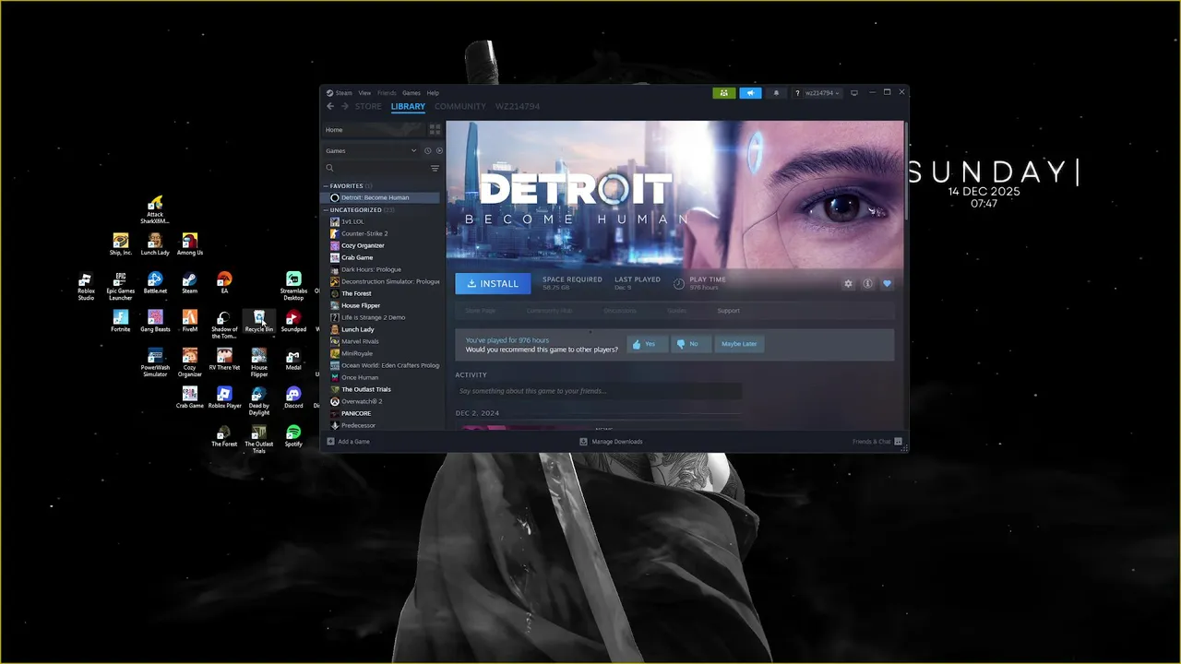Select the FiveM desktop icon
1181x664 pixels.
pos(189,321)
